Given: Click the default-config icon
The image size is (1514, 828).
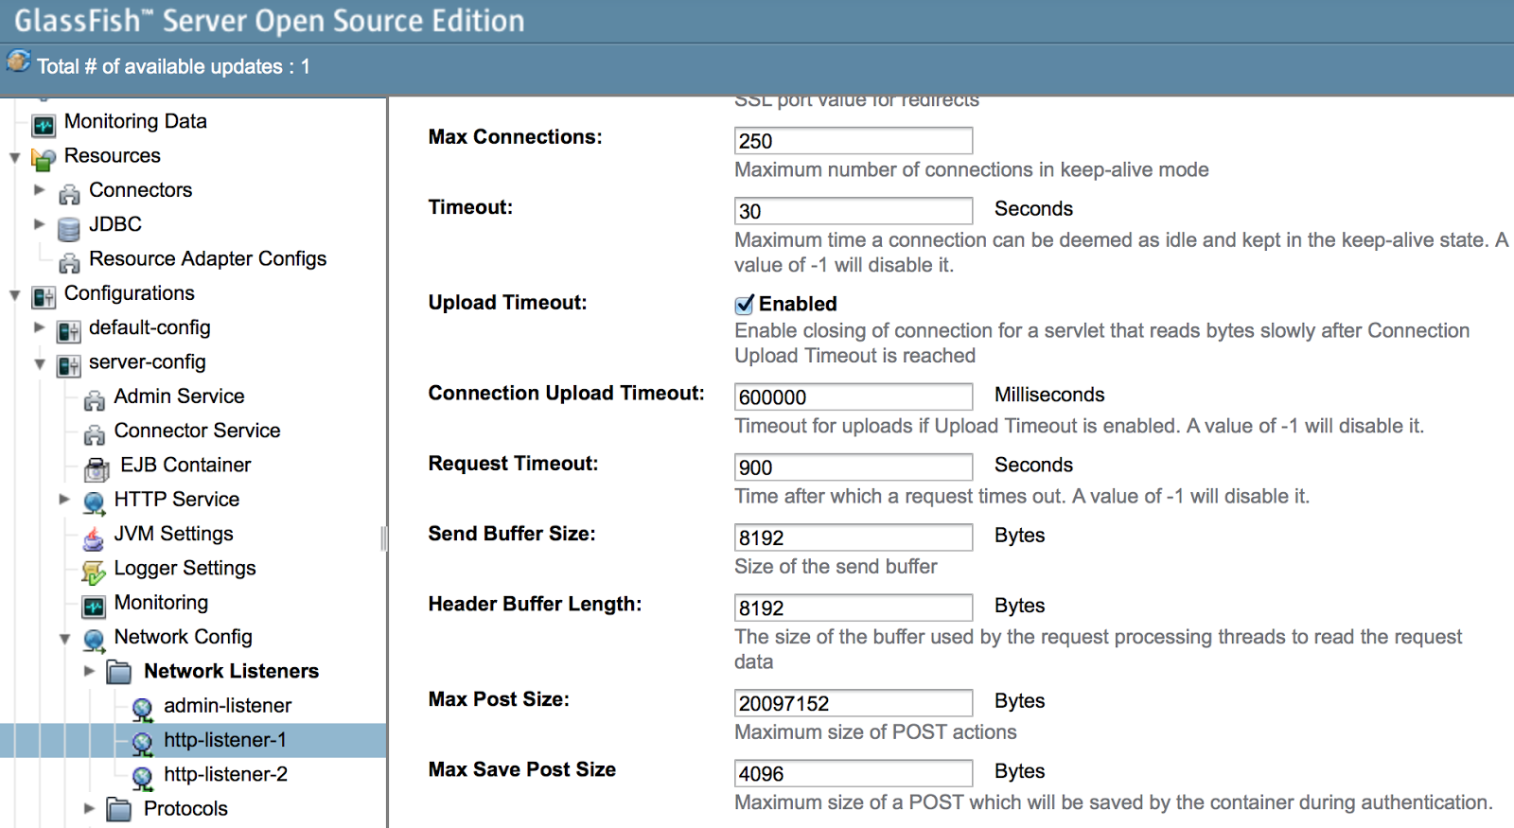Looking at the screenshot, I should [x=69, y=331].
